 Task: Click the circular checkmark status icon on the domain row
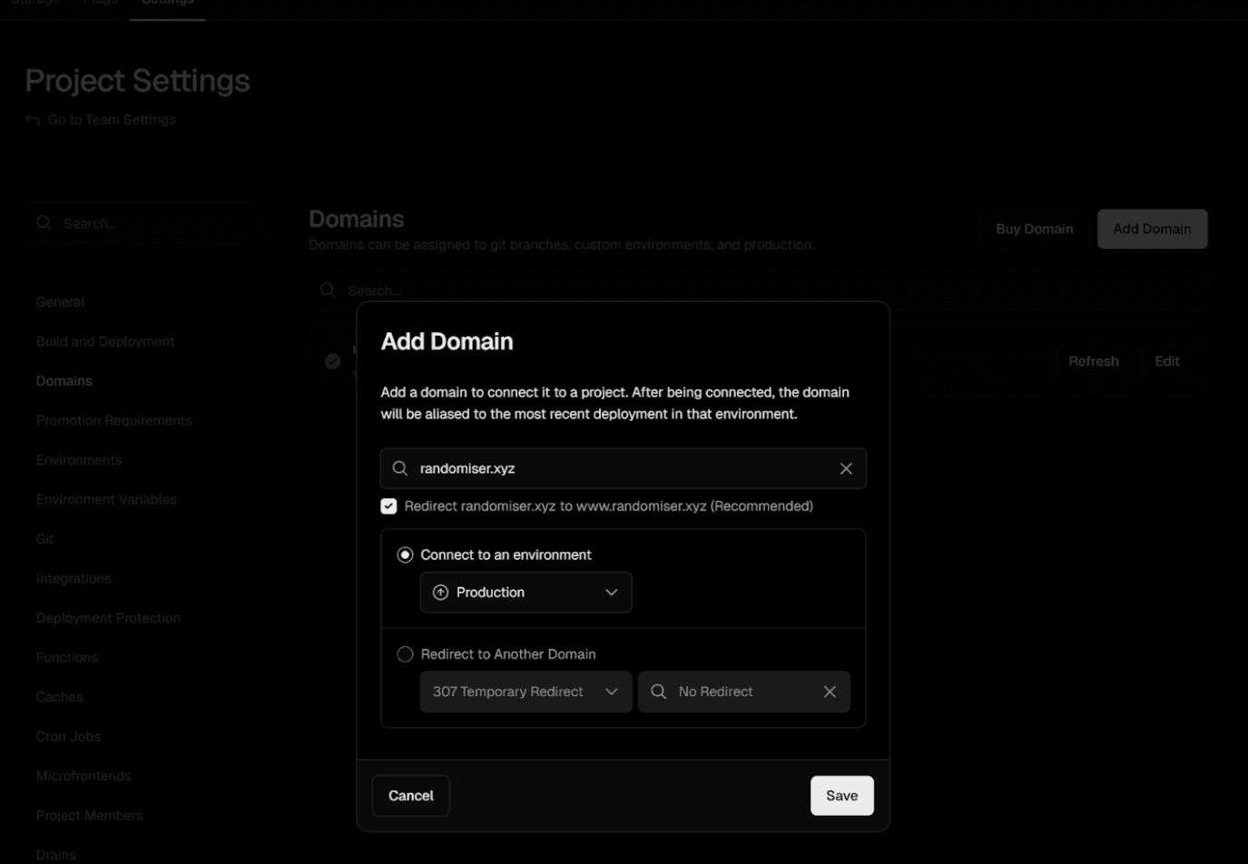point(333,360)
